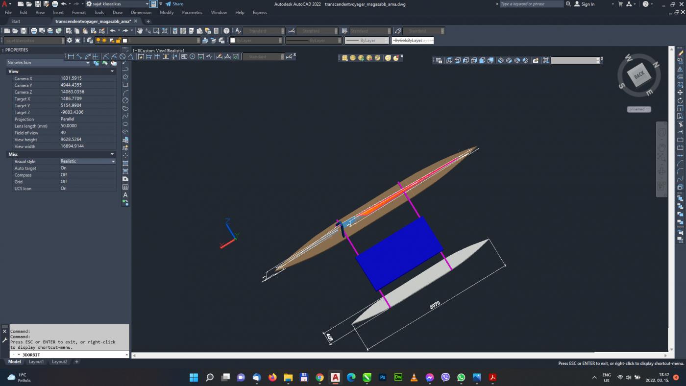This screenshot has height=386, width=686.
Task: Click the command line input field
Action: pyautogui.click(x=73, y=355)
